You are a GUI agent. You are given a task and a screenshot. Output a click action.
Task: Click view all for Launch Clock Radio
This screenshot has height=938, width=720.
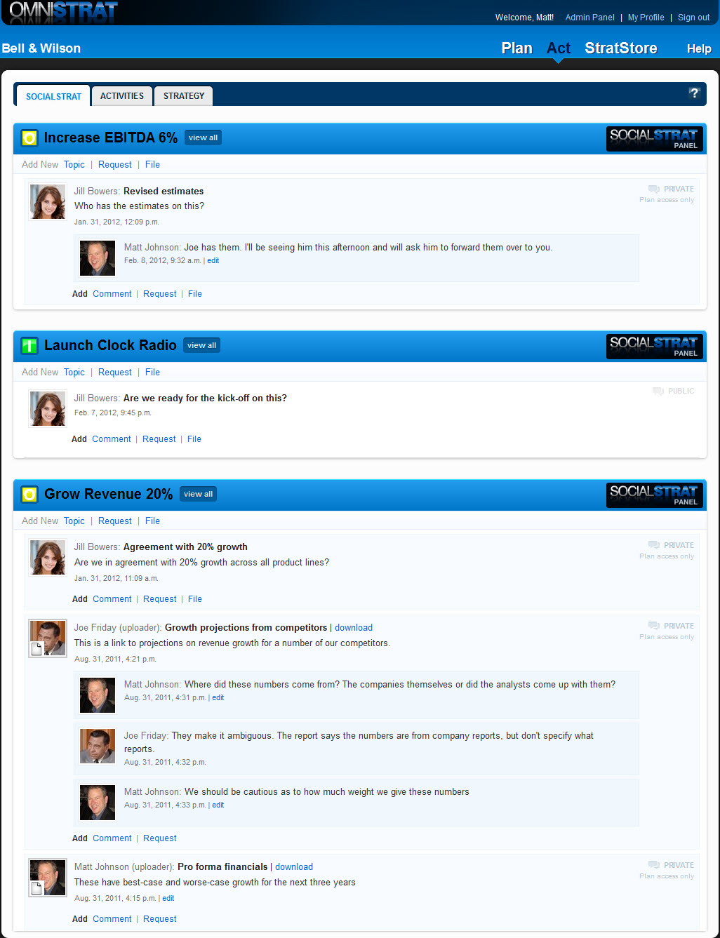click(x=201, y=345)
